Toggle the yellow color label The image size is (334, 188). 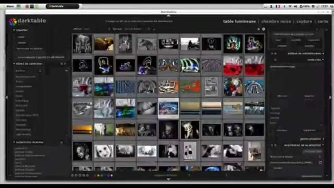tap(98, 175)
